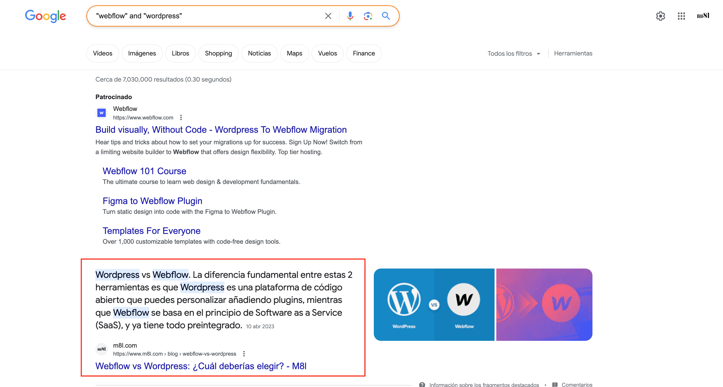
Task: Click the Patrocinado label
Action: coord(114,97)
